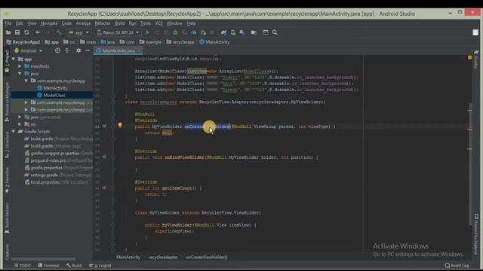
Task: Click RecyclerApp2 in the navigation bar
Action: tap(23, 42)
